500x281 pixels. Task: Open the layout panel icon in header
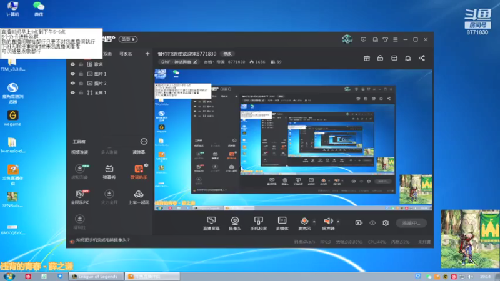tap(394, 58)
